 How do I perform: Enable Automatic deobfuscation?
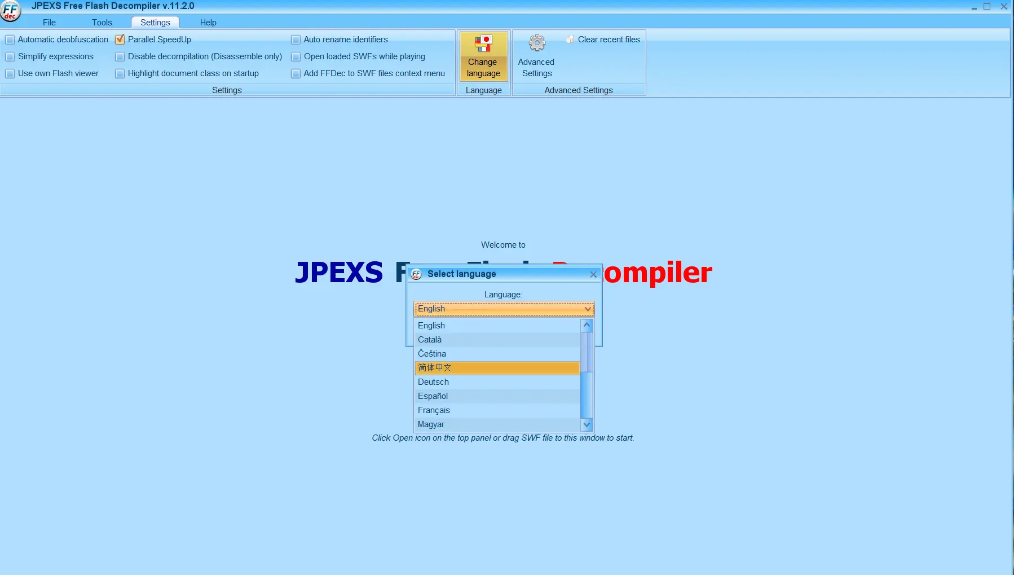click(10, 39)
